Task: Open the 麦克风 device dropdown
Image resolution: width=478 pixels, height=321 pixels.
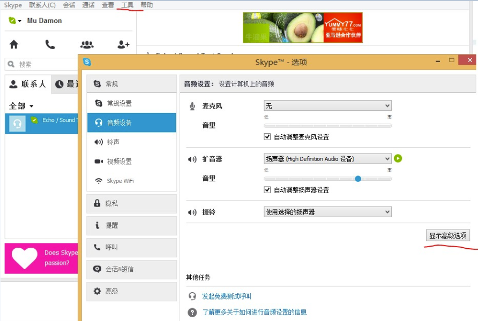Action: pyautogui.click(x=327, y=106)
